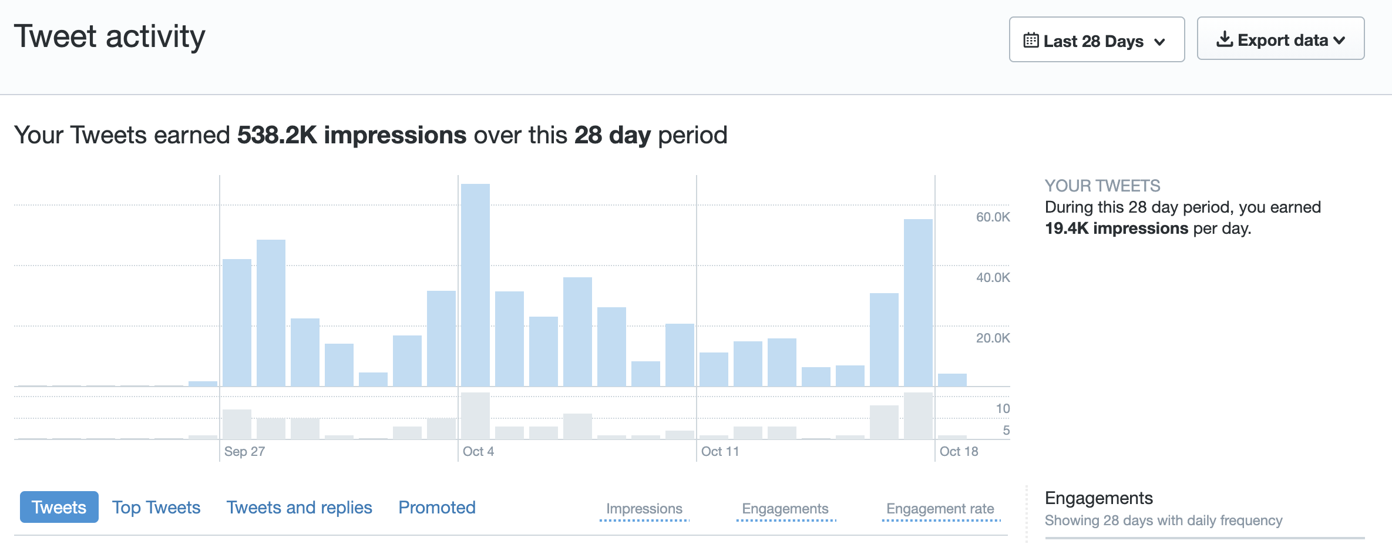Sort by the Impressions column header
The image size is (1392, 544).
644,509
